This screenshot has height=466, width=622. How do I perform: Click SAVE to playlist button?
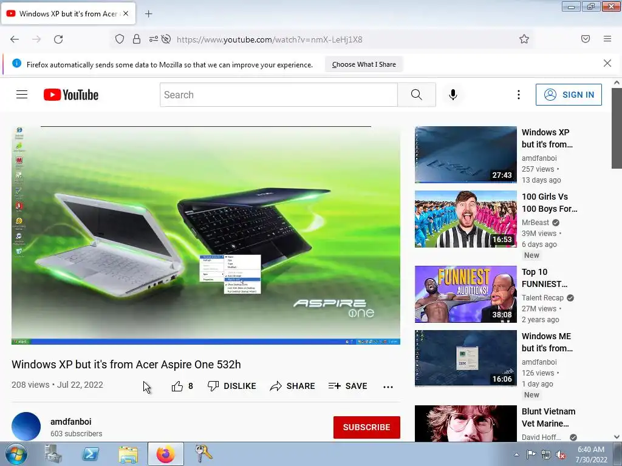(x=348, y=386)
